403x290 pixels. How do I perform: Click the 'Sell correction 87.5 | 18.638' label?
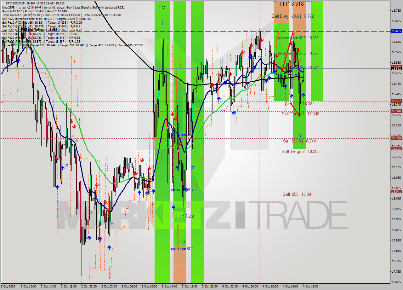click(298, 38)
